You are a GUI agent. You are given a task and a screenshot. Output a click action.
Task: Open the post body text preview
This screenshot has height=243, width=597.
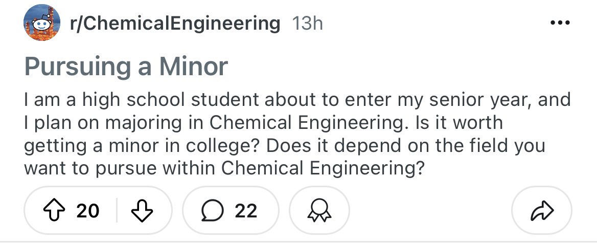point(297,134)
